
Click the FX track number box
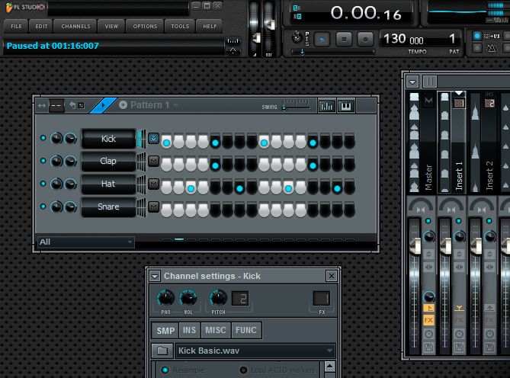[322, 299]
